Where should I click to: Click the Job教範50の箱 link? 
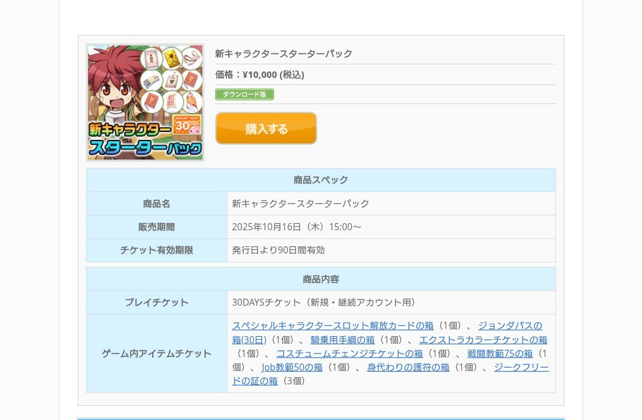pos(292,367)
